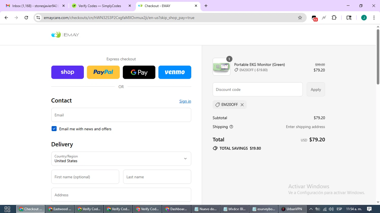Viewport: 380px width, 213px height.
Task: Open a new browser tab
Action: click(206, 6)
